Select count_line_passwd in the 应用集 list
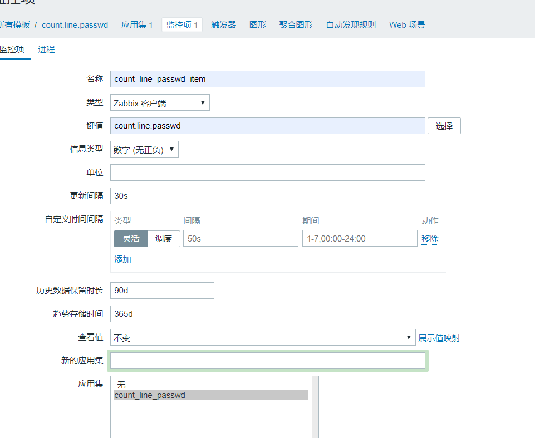 click(x=211, y=395)
